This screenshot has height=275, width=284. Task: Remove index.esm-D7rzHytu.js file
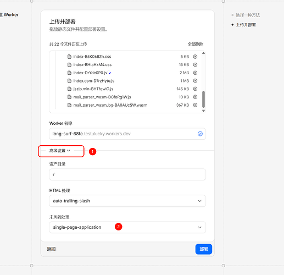tap(195, 81)
